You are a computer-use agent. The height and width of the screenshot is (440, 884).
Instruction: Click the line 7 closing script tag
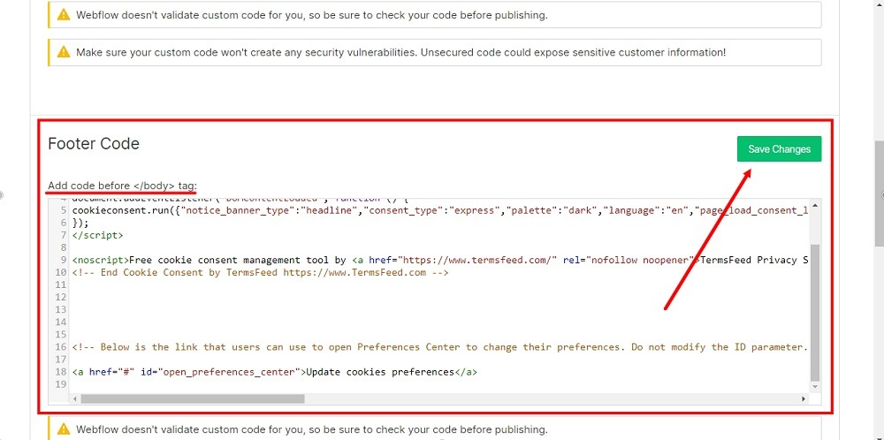(97, 236)
